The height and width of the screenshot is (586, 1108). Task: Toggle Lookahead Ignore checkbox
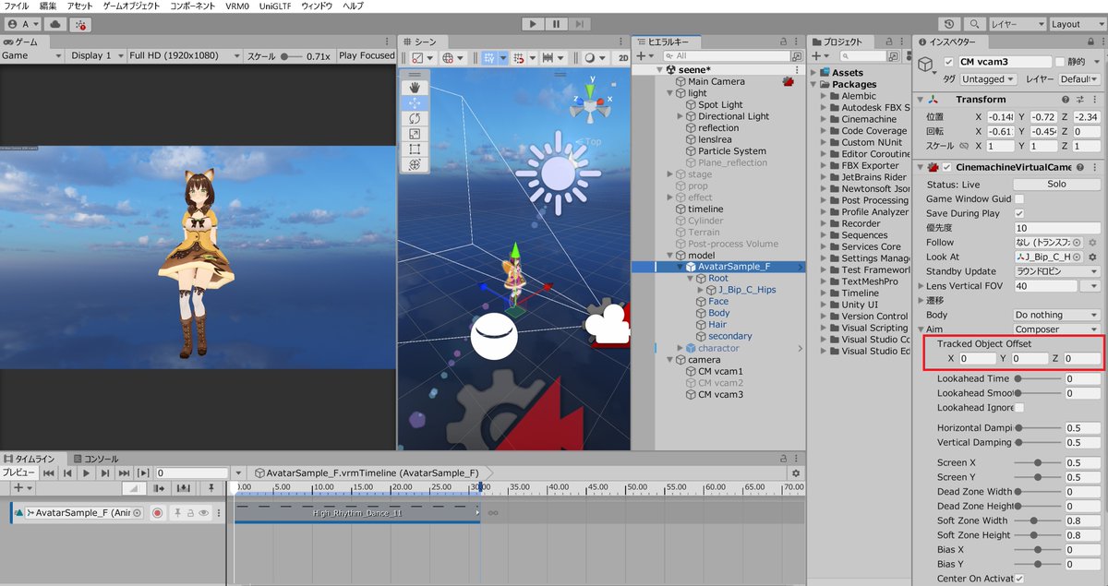pyautogui.click(x=1019, y=407)
